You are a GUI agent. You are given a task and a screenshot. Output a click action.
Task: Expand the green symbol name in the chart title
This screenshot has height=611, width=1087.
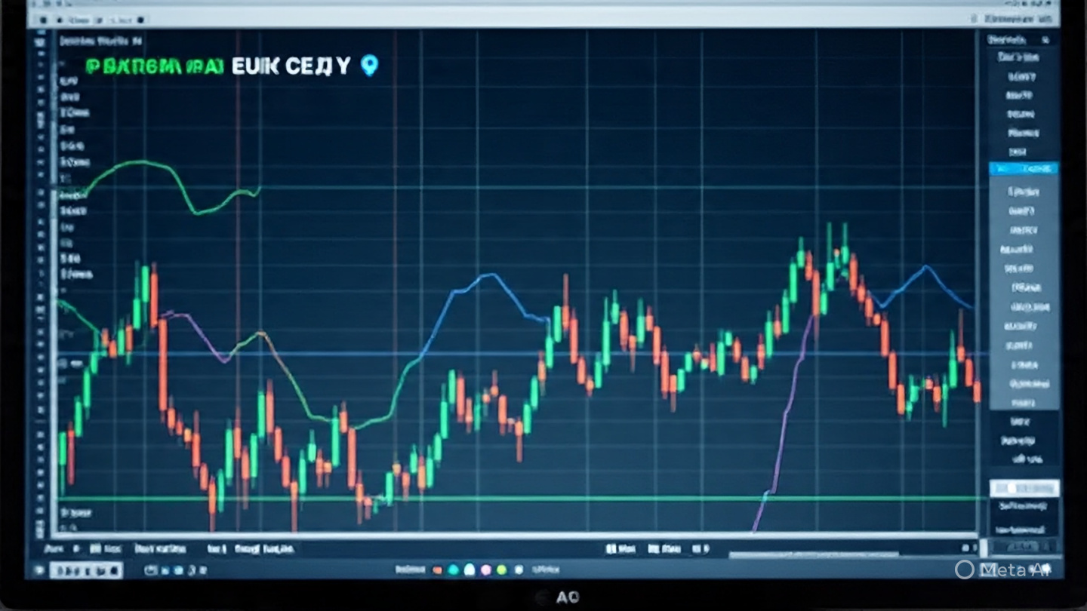(x=155, y=66)
